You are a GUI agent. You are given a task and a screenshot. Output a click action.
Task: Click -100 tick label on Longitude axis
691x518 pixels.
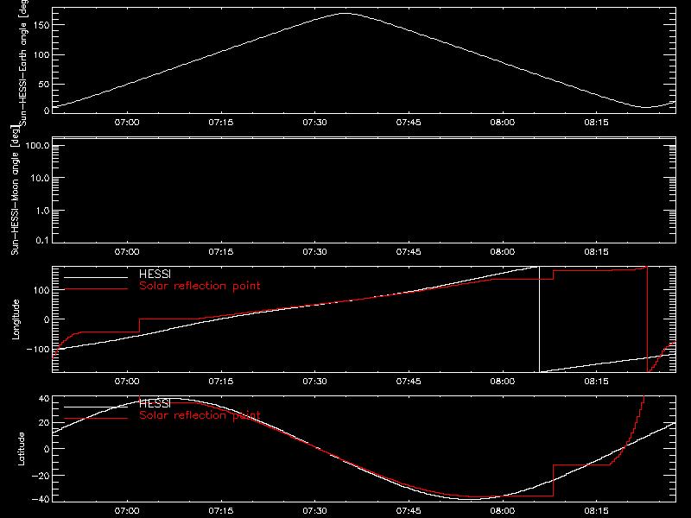pyautogui.click(x=37, y=350)
